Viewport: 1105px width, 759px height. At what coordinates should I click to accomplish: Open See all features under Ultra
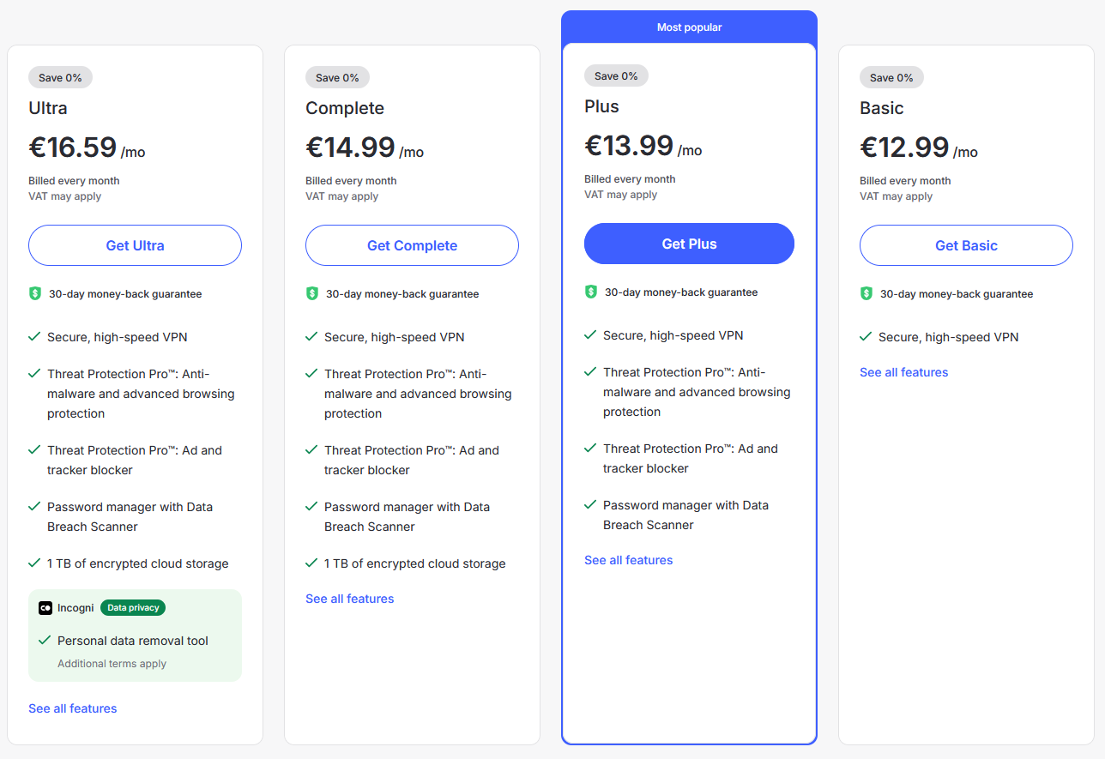[x=73, y=708]
